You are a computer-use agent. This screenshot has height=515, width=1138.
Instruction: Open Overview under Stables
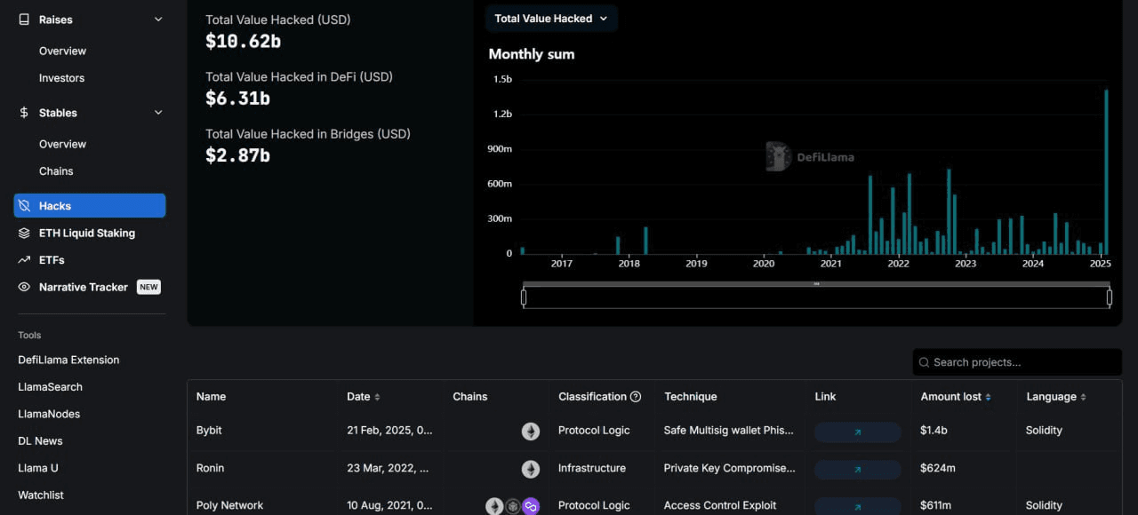(62, 144)
